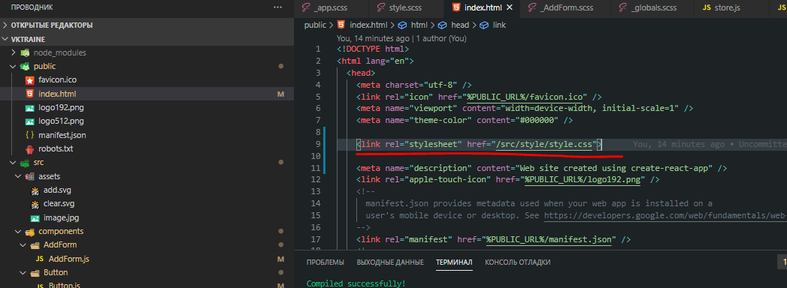Collapse the Button folder chevron

pos(23,273)
